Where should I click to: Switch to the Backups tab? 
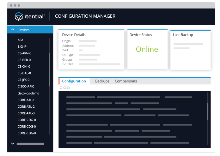(102, 81)
